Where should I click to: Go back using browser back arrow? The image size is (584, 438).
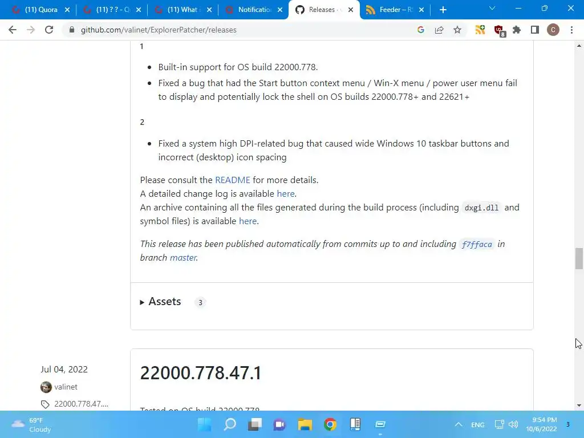[x=13, y=30]
